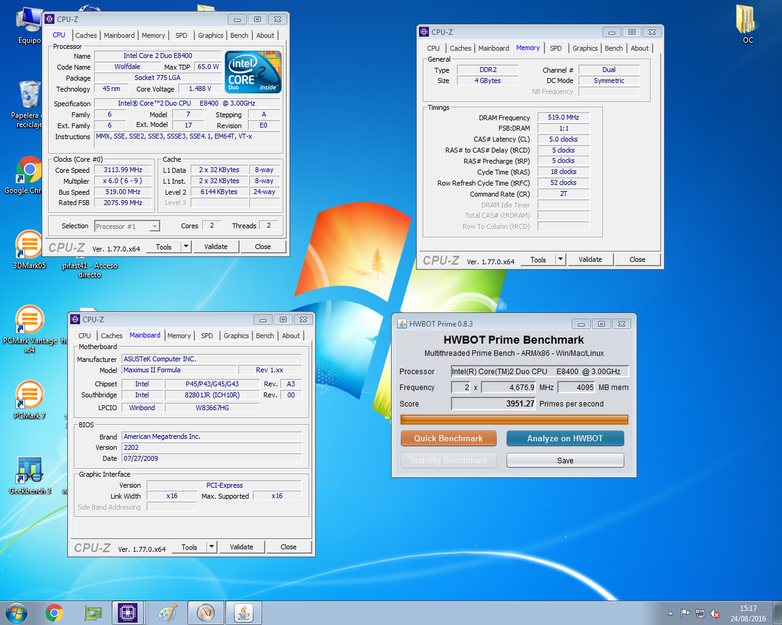This screenshot has width=782, height=625.
Task: Click the gauge app icon in taskbar
Action: point(205,613)
